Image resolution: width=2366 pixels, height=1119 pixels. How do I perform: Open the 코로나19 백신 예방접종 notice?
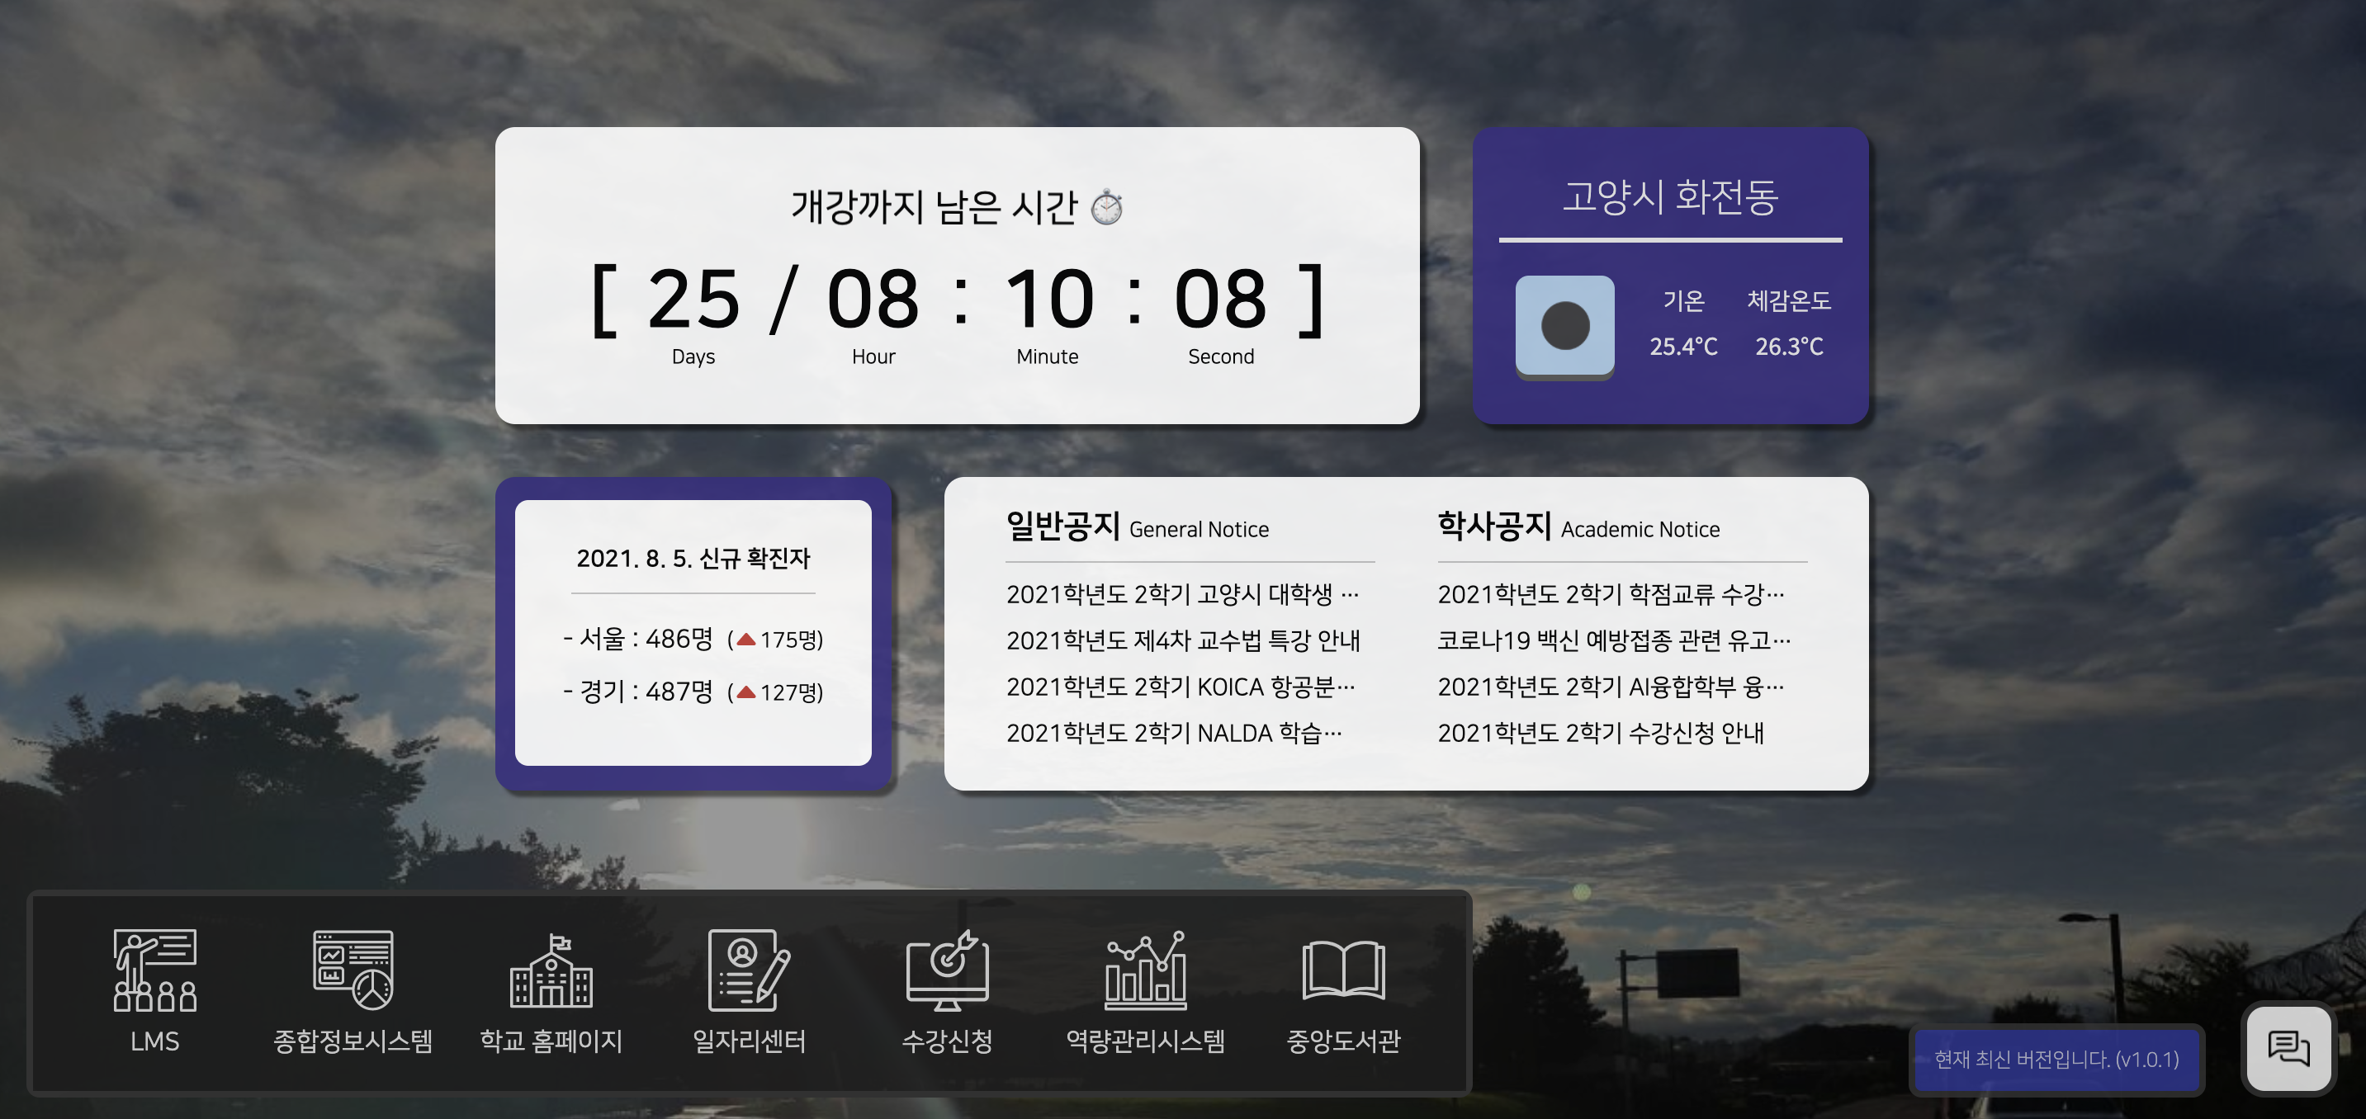pyautogui.click(x=1613, y=640)
